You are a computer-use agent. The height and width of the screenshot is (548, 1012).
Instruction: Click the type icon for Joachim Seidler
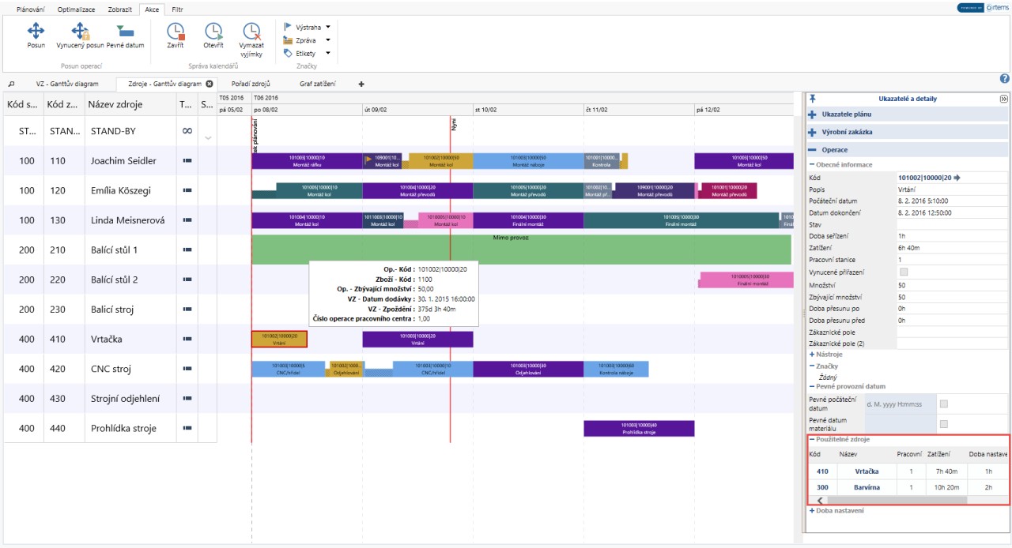pyautogui.click(x=187, y=160)
